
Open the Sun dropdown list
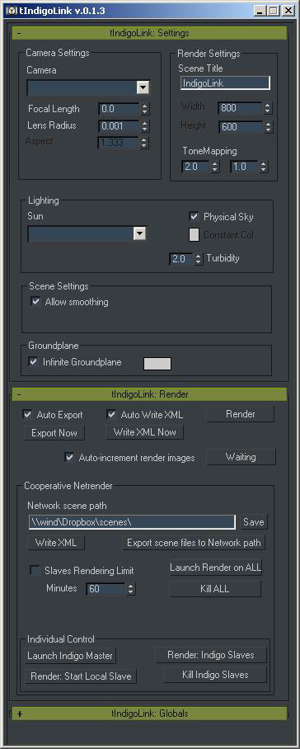(x=138, y=233)
